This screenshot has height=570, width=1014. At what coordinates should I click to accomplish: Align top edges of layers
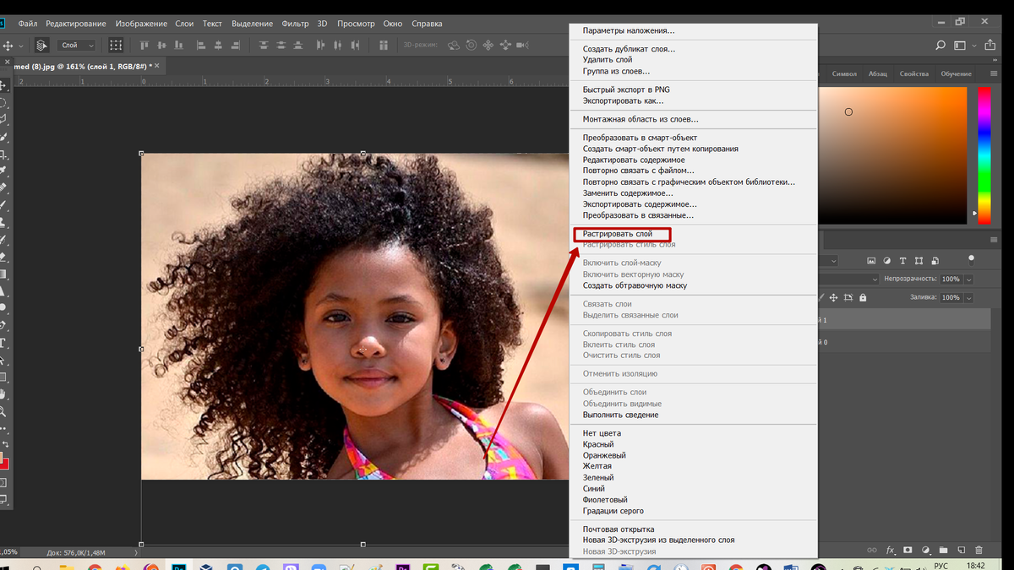(x=144, y=45)
